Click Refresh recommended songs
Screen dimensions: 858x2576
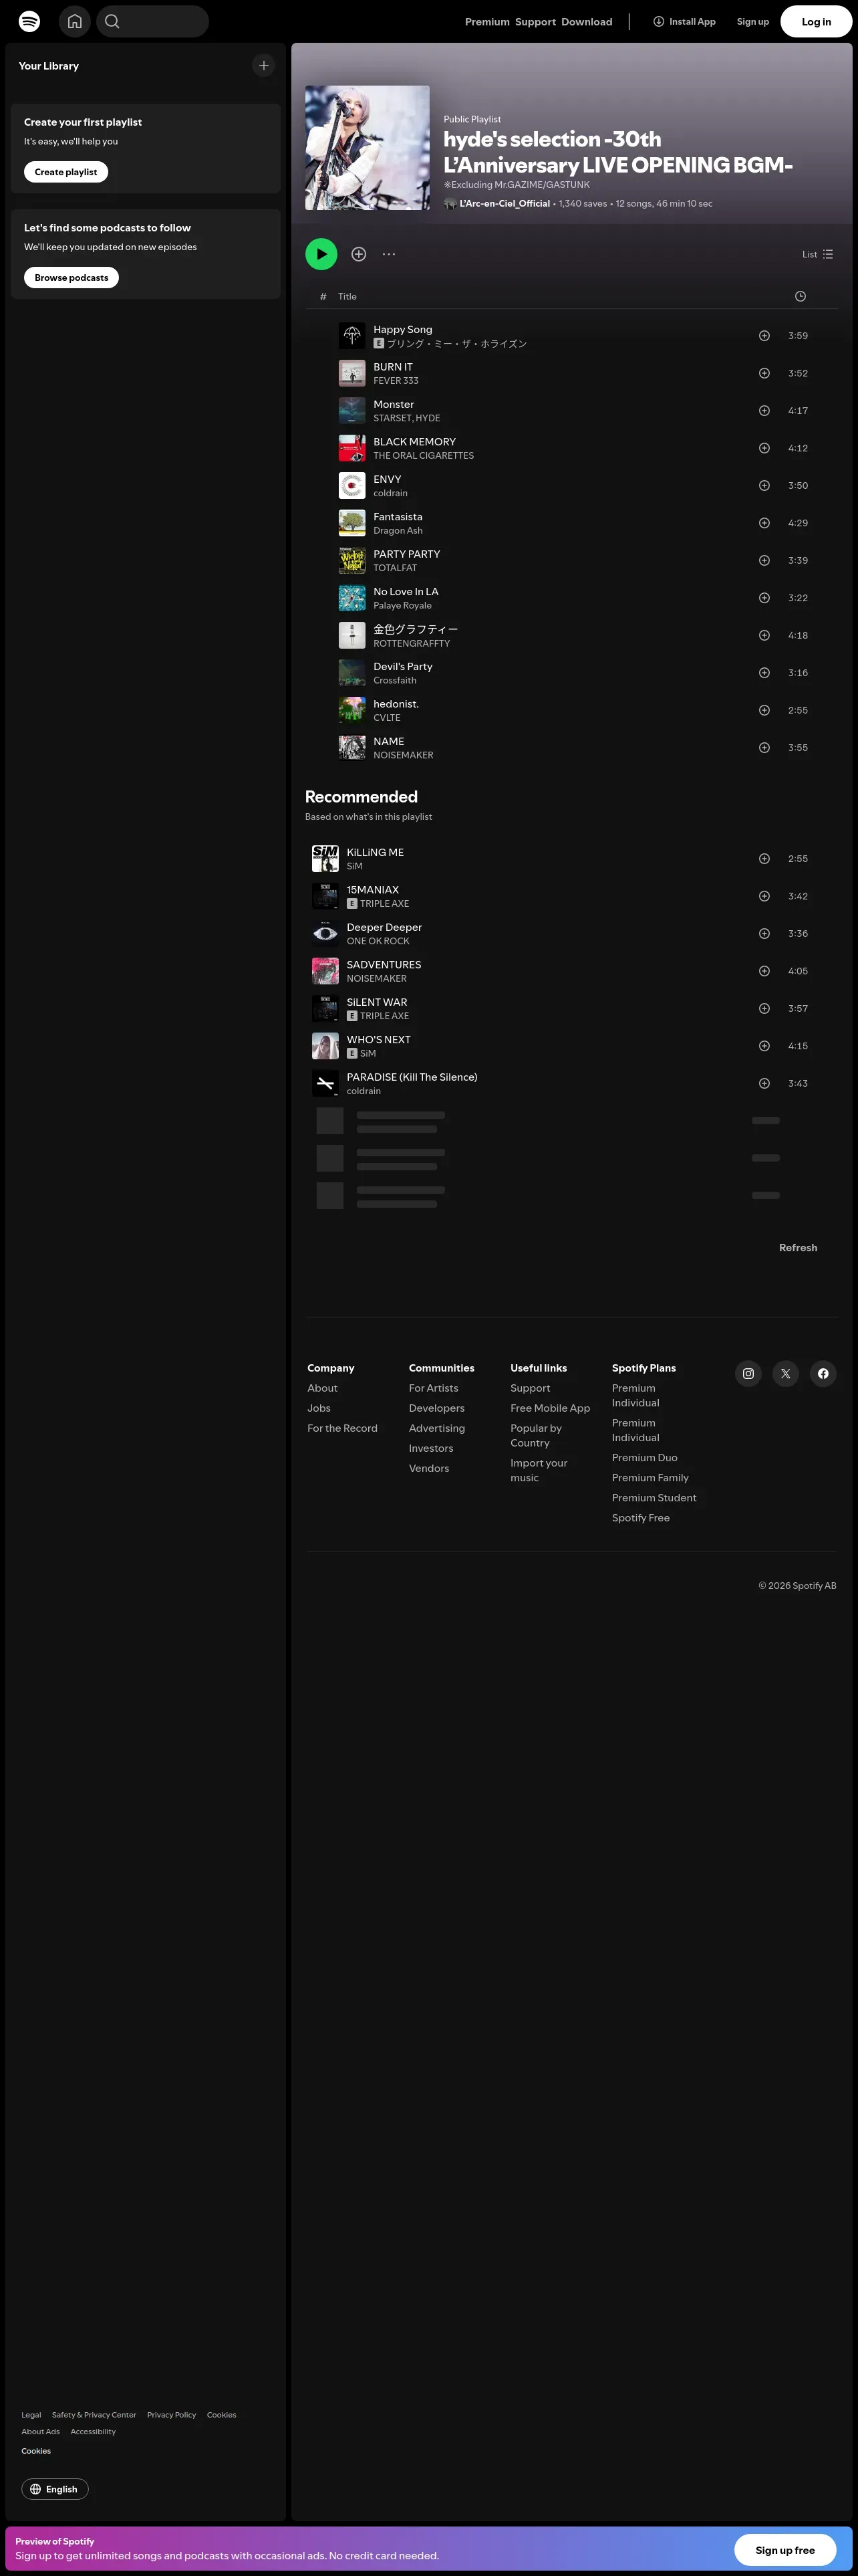tap(798, 1248)
